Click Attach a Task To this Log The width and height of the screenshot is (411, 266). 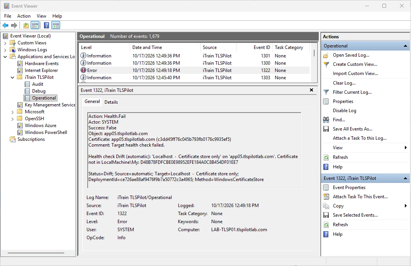[x=360, y=138]
